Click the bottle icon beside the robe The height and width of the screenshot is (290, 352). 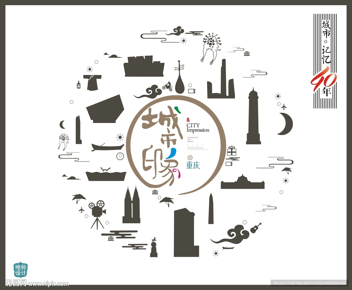79,84
